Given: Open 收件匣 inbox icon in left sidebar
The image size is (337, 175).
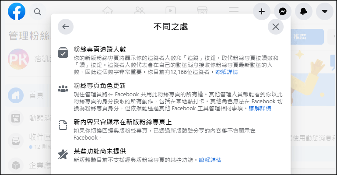Looking at the screenshot, I should [x=16, y=141].
